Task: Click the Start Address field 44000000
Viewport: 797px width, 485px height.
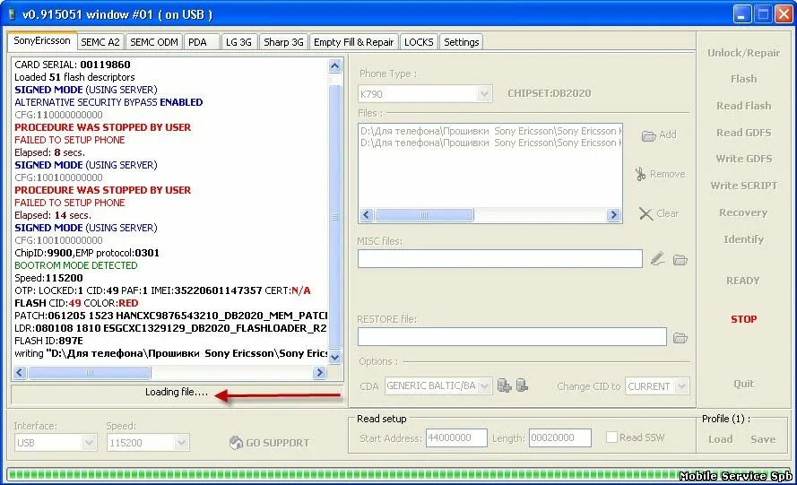Action: pyautogui.click(x=456, y=437)
